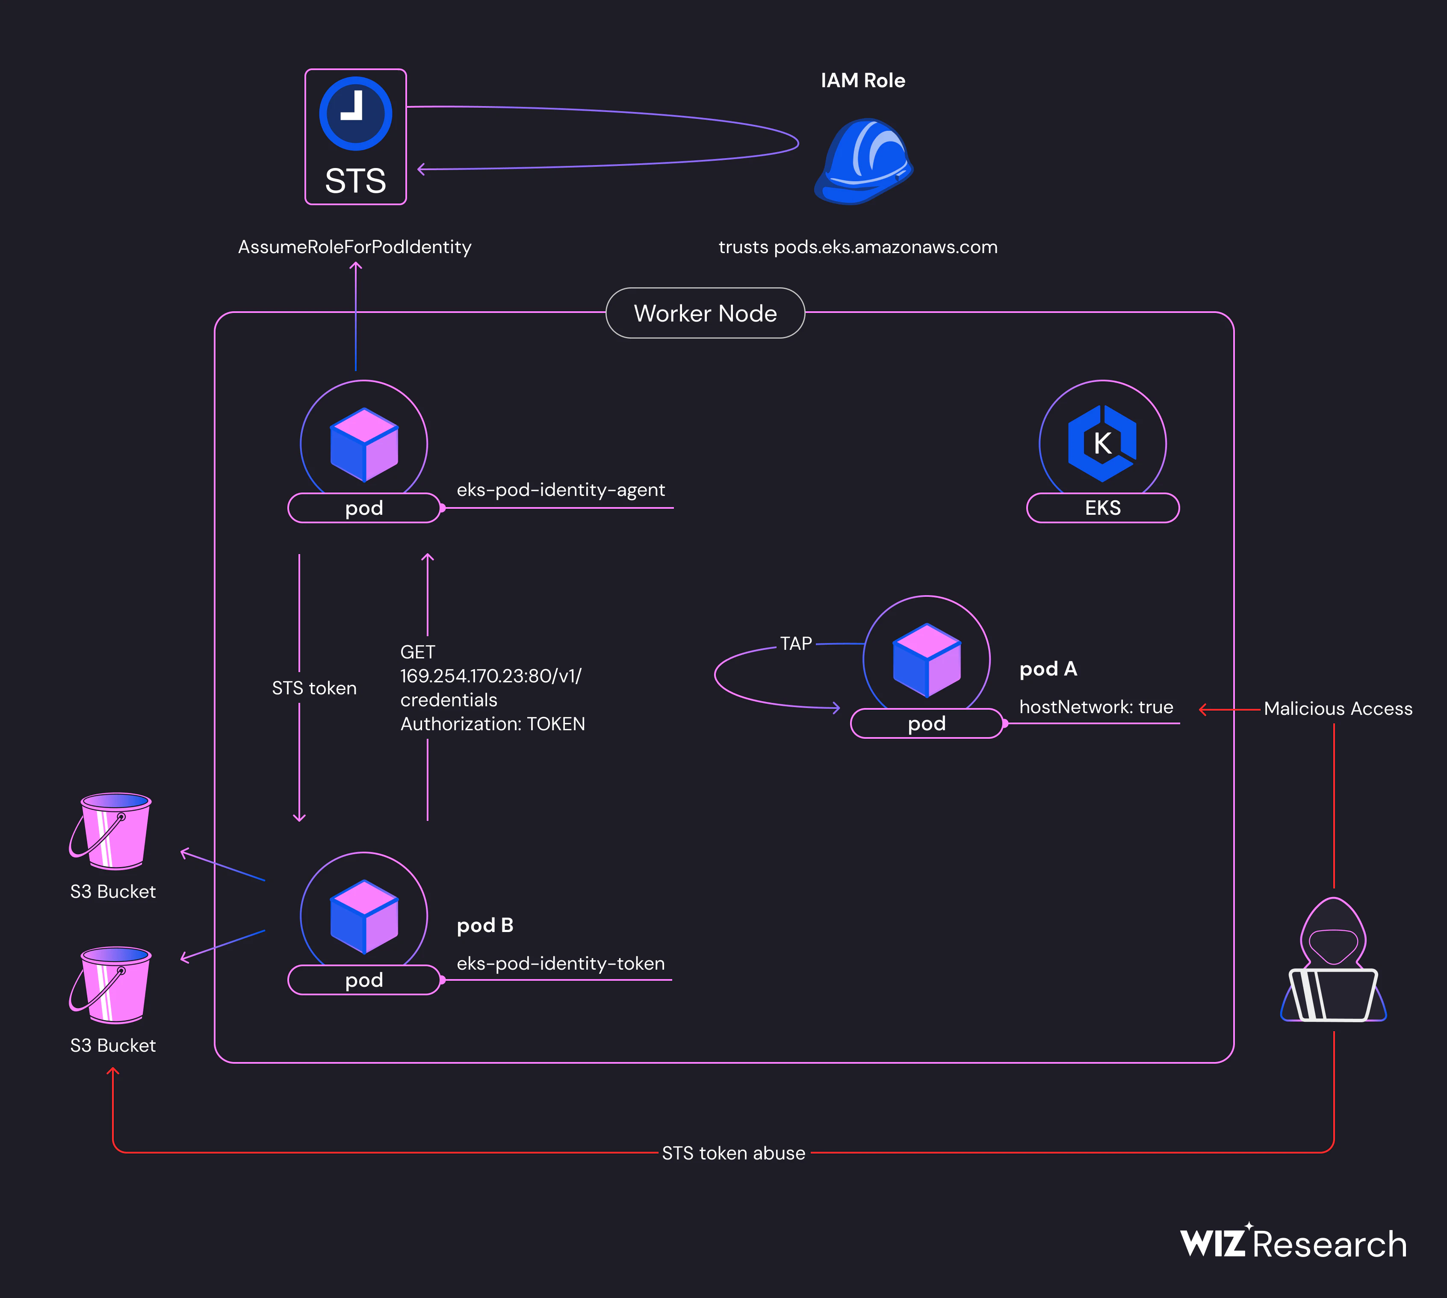Viewport: 1447px width, 1298px height.
Task: Click the pod pill under eks-pod-identity-agent
Action: 364,508
